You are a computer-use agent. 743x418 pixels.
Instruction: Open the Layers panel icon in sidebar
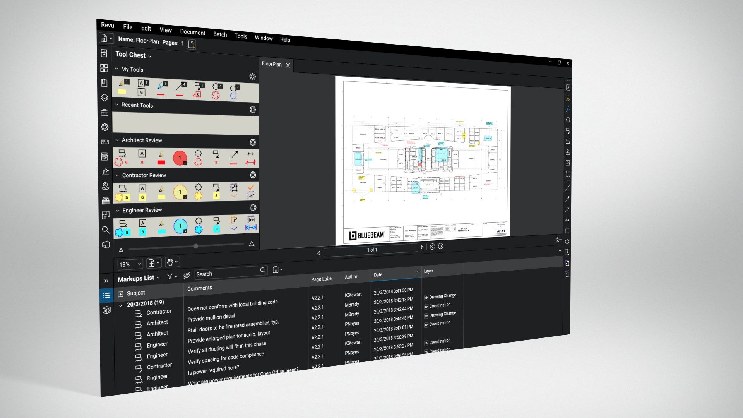[x=104, y=98]
